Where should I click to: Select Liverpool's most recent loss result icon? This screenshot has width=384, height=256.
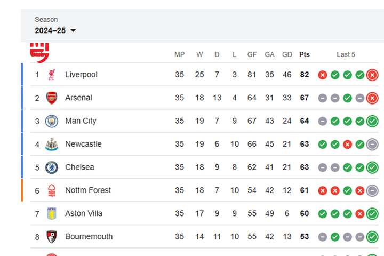[372, 75]
